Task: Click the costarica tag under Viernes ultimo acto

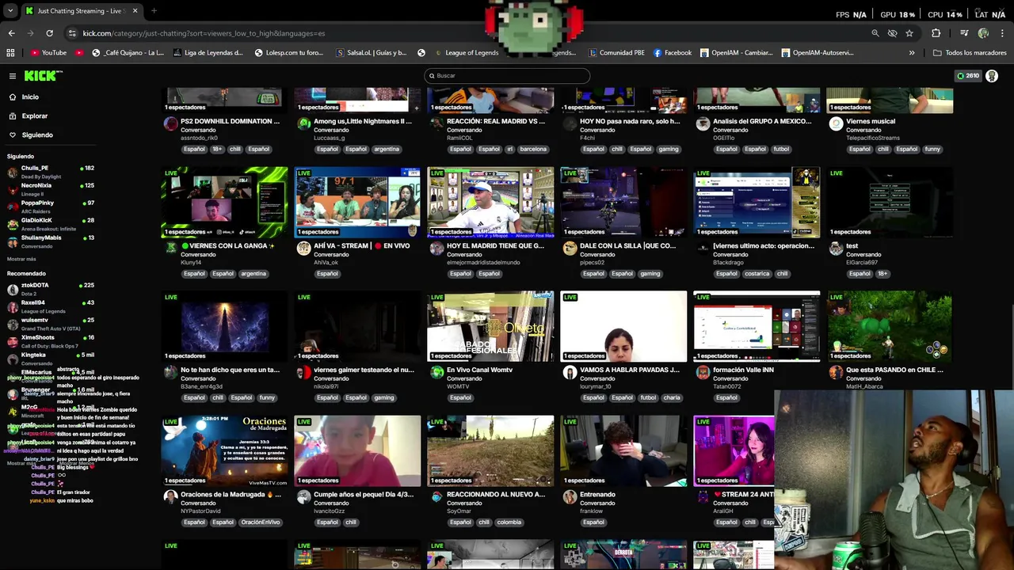Action: 757,273
